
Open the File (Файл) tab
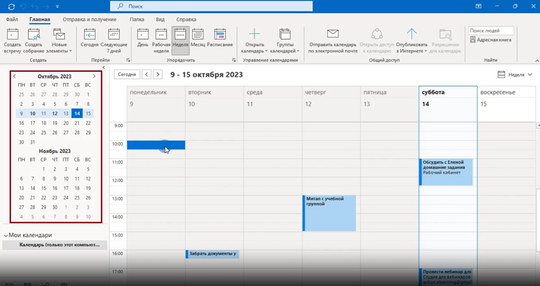coord(11,19)
